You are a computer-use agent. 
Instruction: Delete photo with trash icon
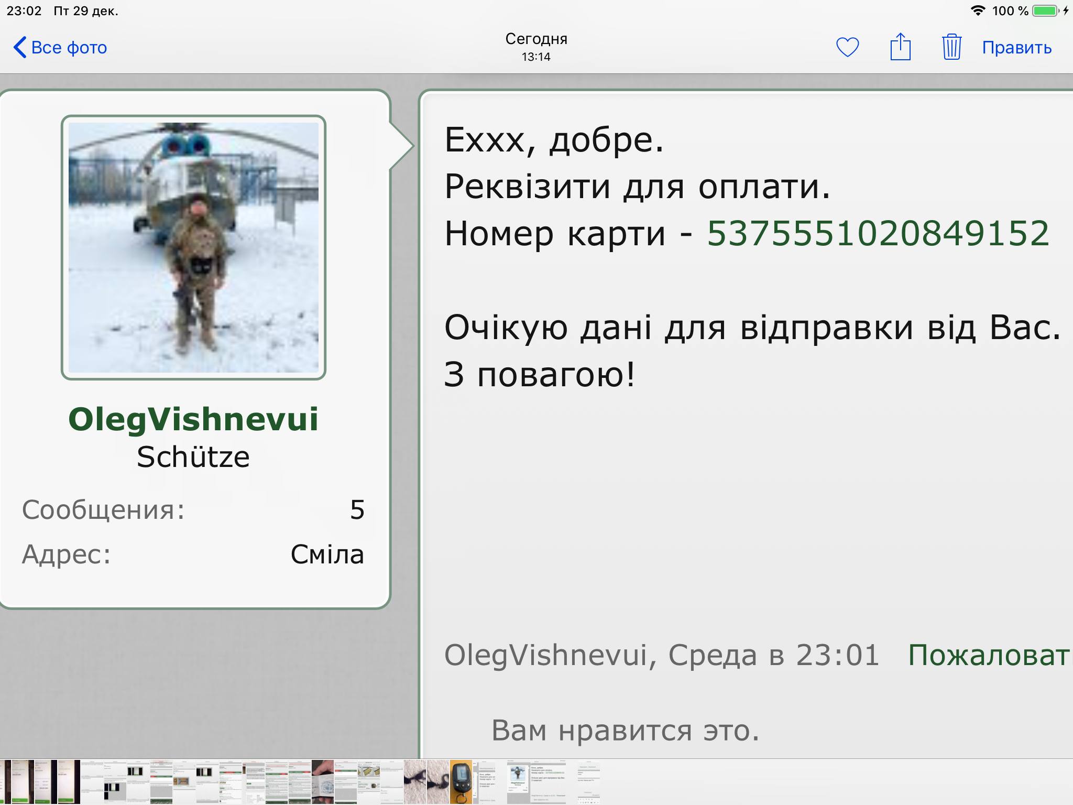click(951, 47)
